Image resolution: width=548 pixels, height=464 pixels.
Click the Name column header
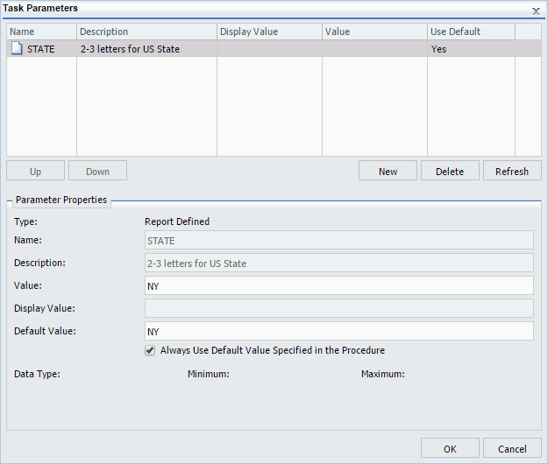(x=41, y=32)
